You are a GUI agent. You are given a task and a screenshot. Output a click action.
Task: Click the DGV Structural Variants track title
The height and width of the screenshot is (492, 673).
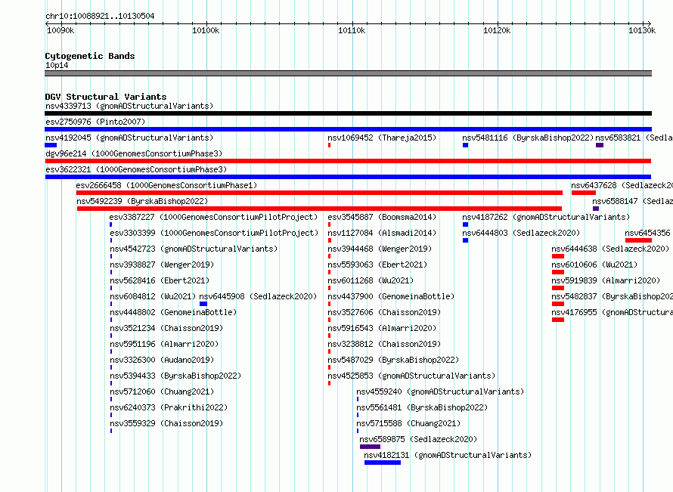click(x=106, y=97)
